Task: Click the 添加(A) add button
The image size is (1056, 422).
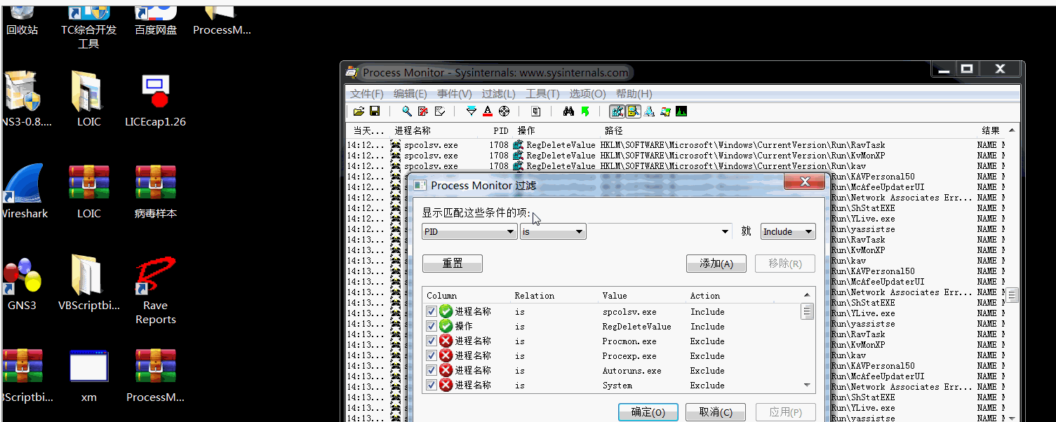Action: coord(716,264)
